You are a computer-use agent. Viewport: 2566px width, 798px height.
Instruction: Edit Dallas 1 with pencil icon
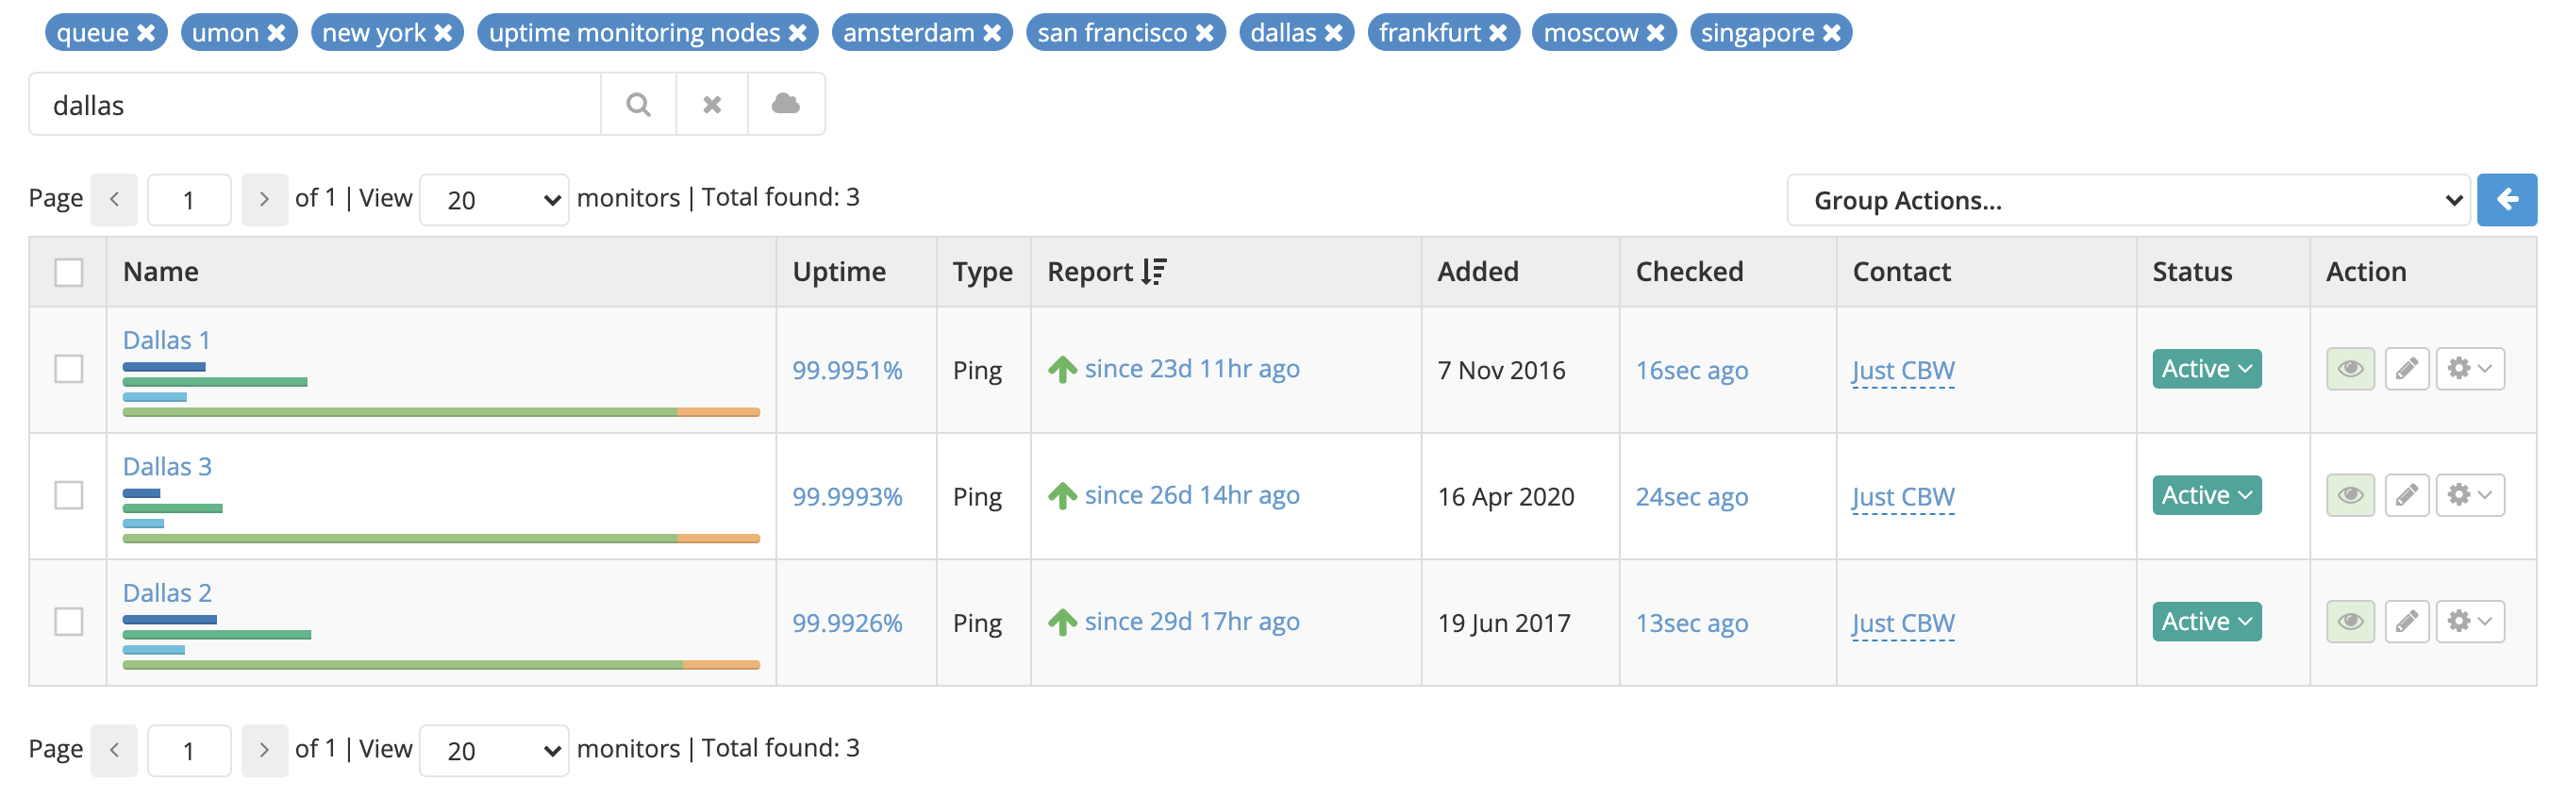(x=2407, y=369)
